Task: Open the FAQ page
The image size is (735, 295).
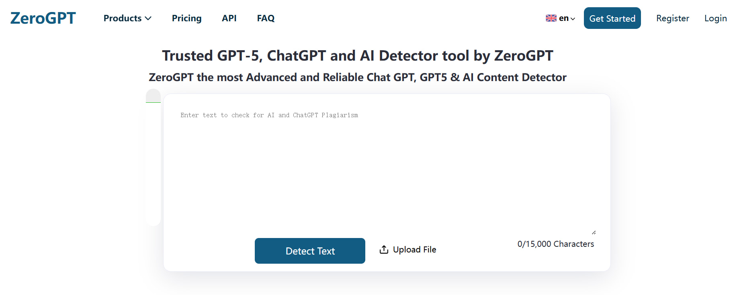Action: 266,18
